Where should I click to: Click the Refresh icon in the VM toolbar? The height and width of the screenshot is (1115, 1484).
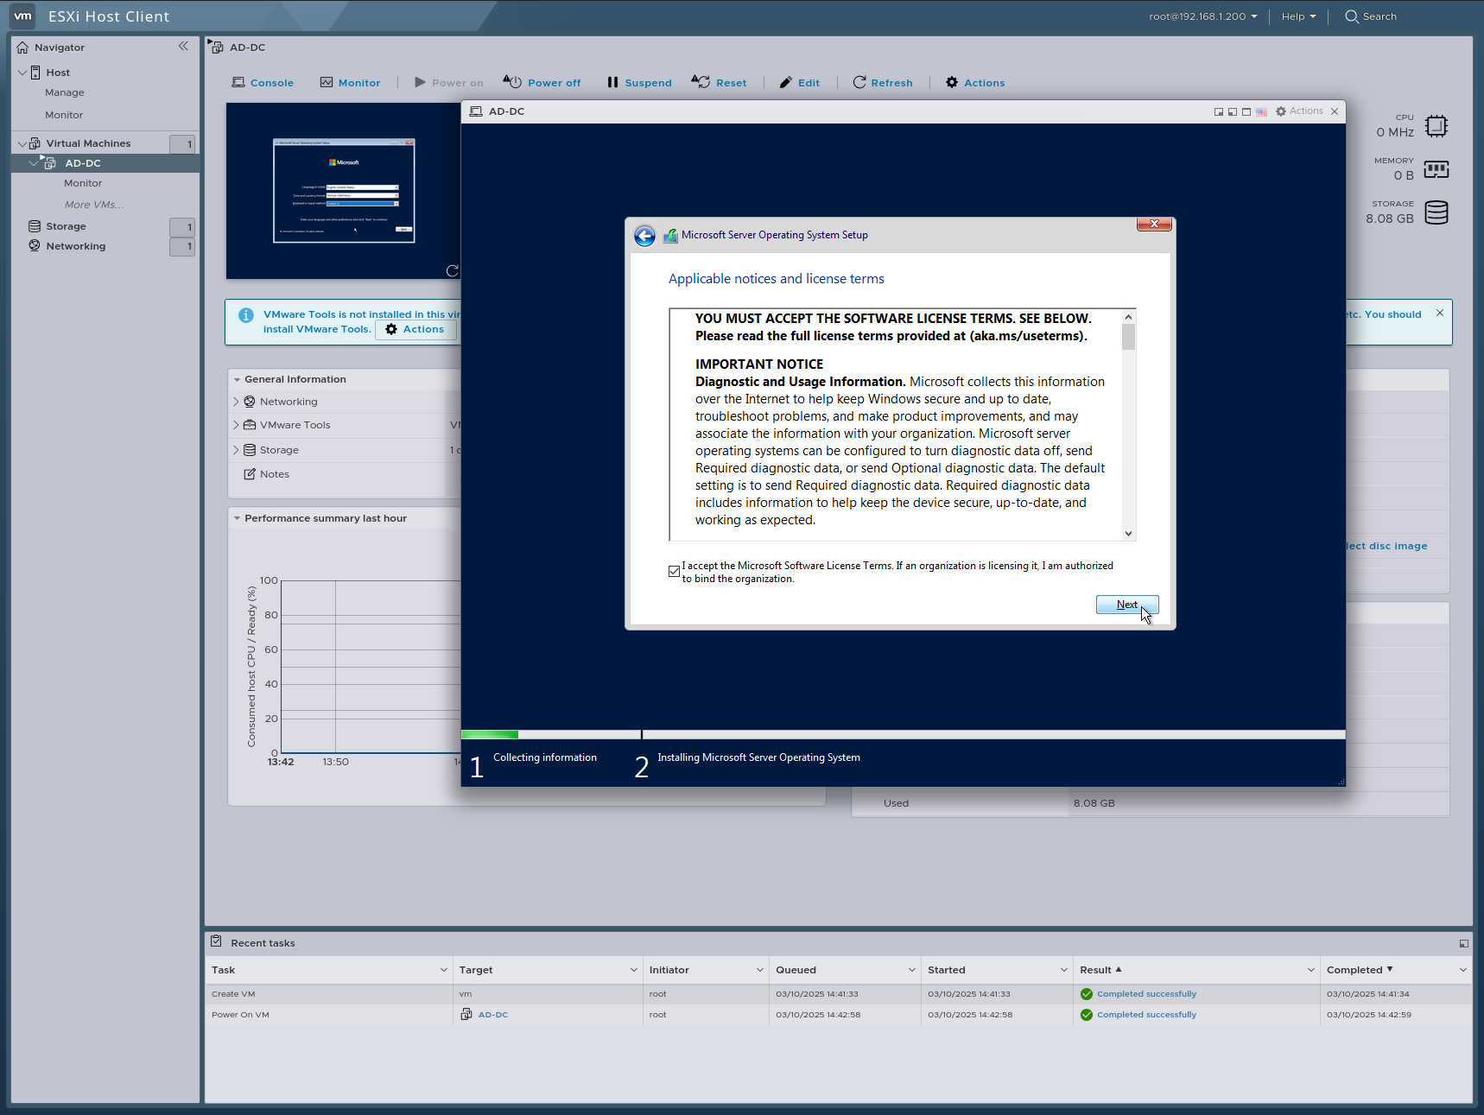(x=859, y=82)
